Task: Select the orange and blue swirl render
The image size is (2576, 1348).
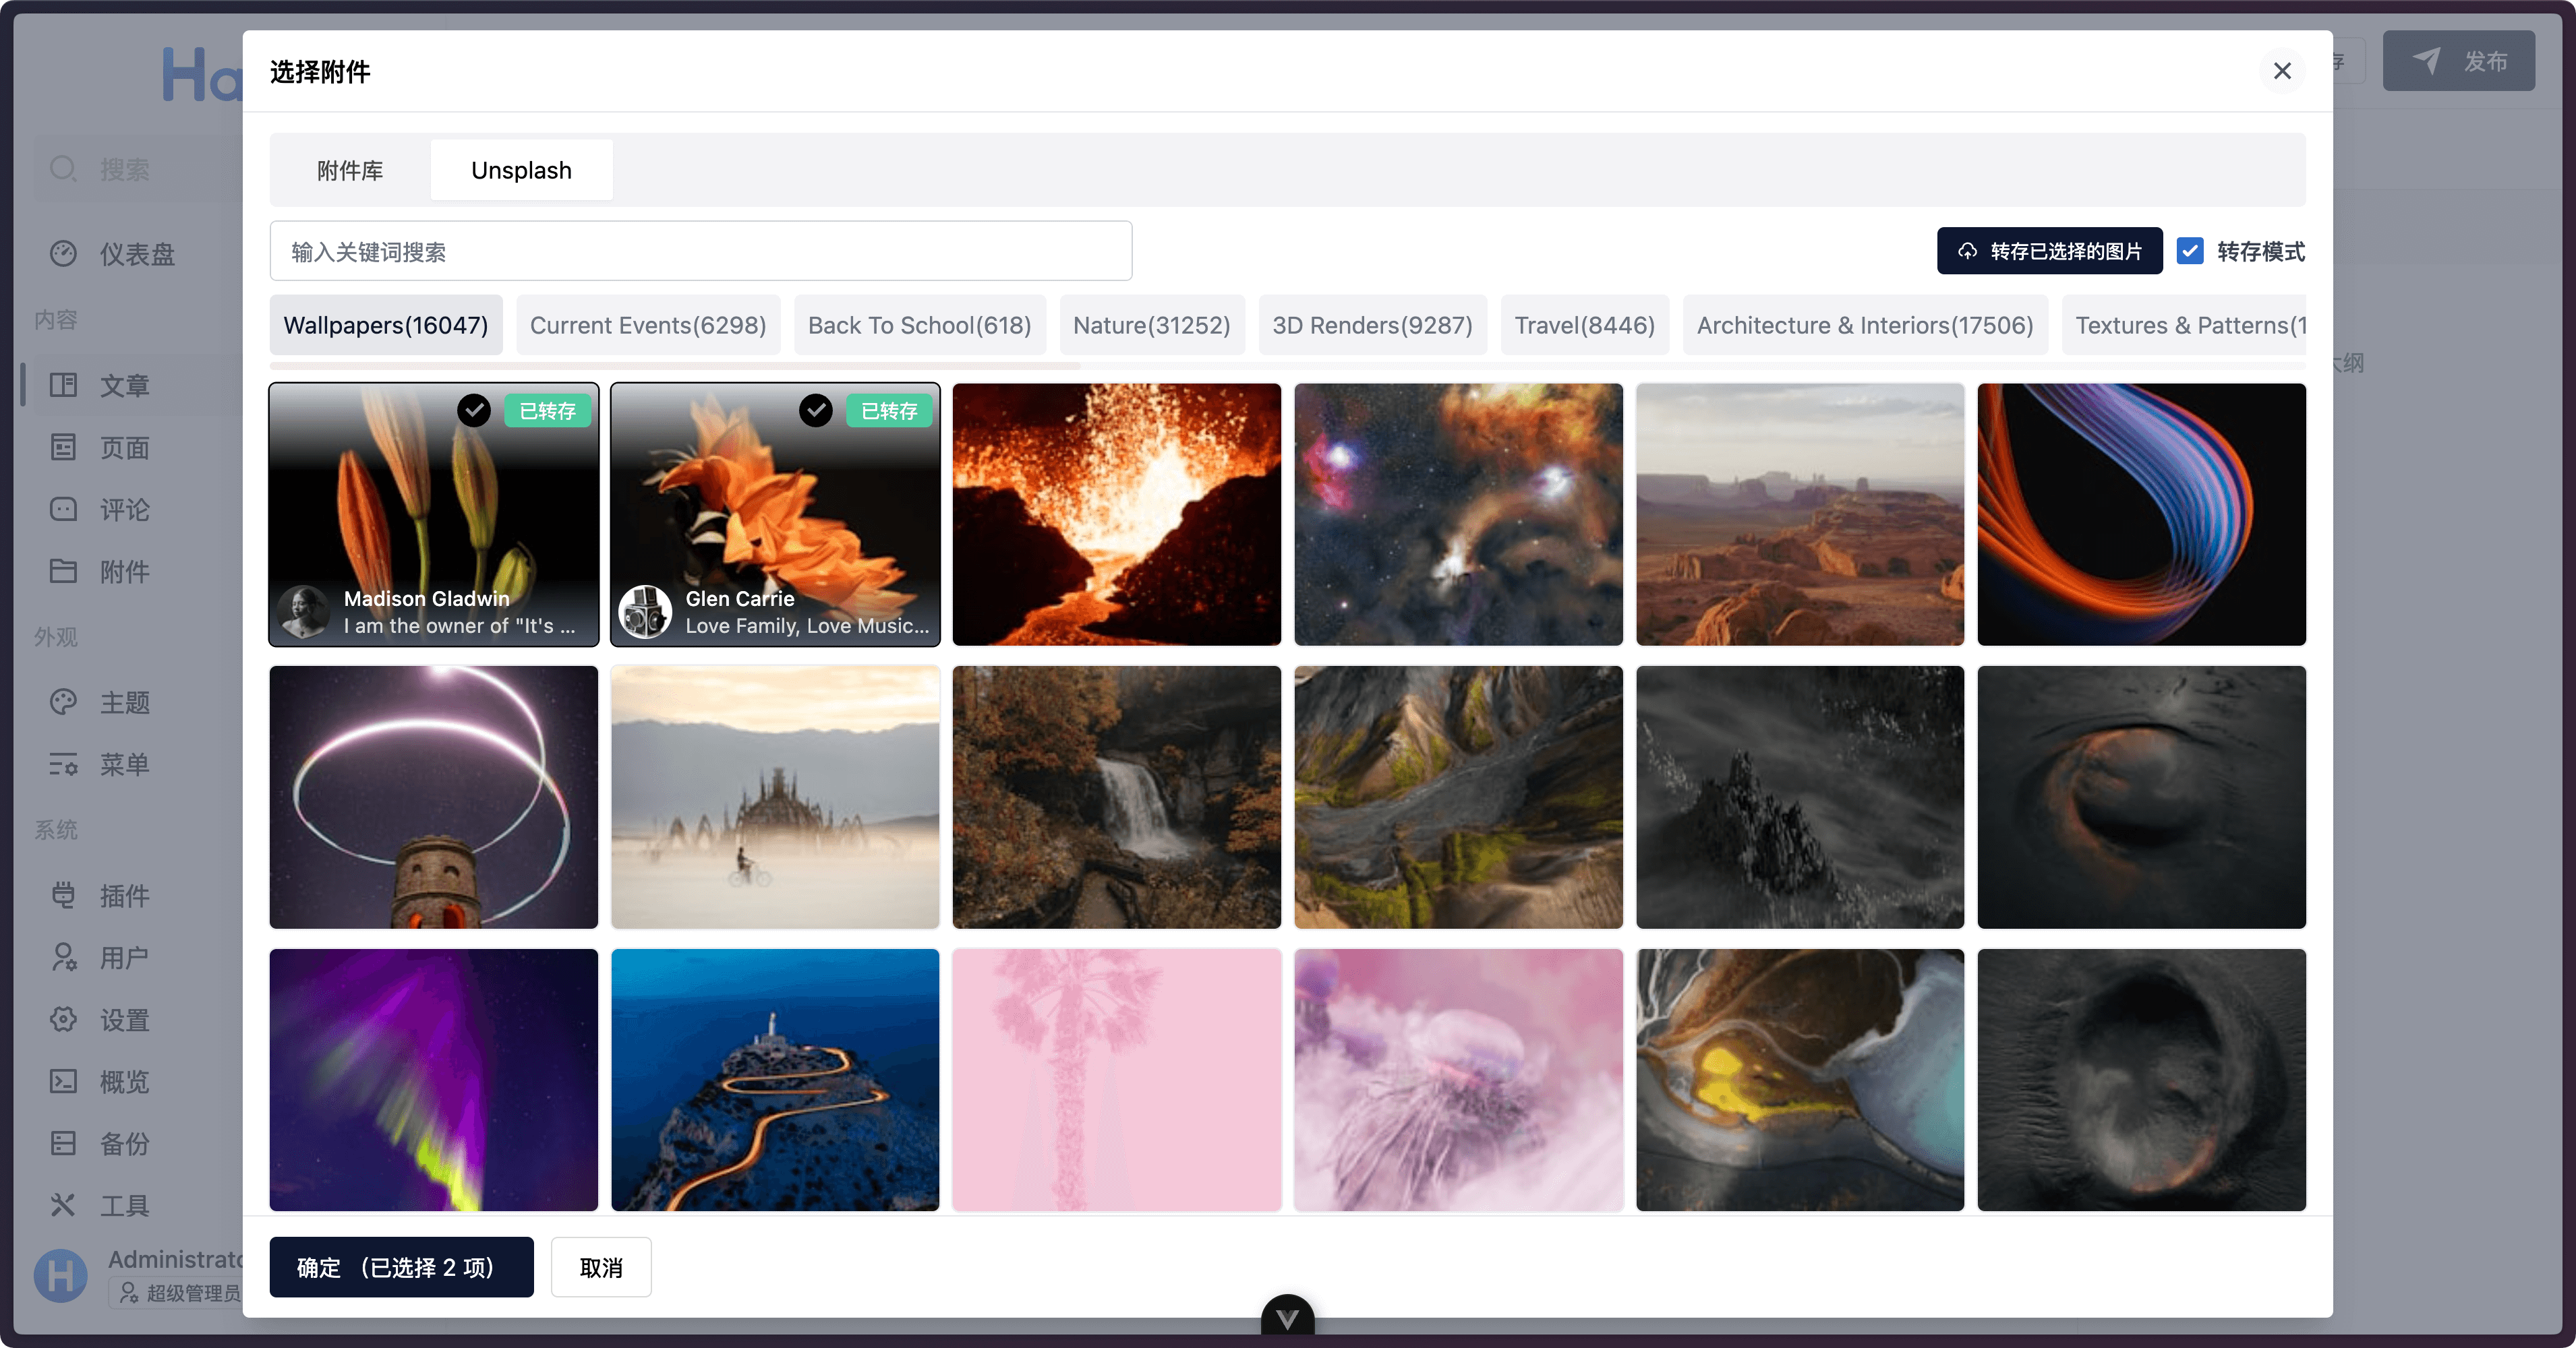Action: [x=2141, y=515]
